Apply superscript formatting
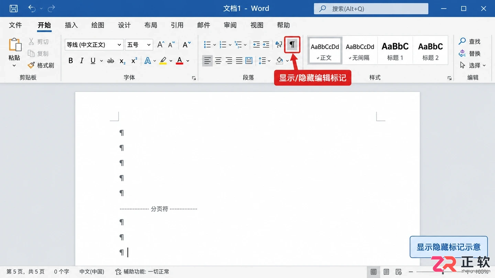 [x=134, y=61]
